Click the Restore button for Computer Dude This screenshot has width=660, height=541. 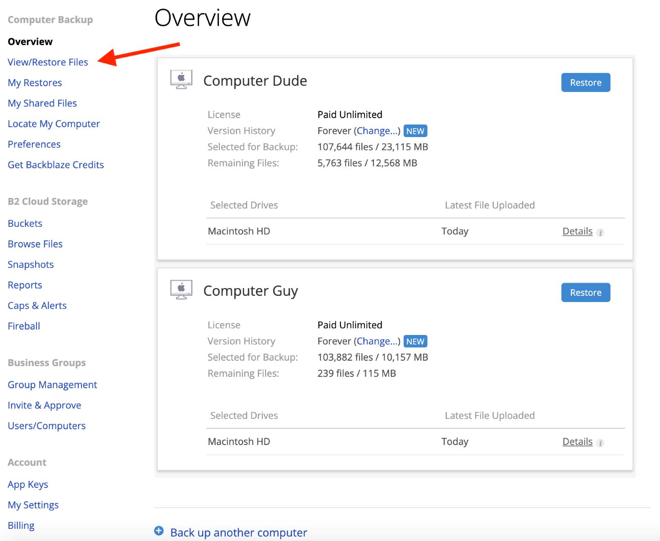(585, 83)
